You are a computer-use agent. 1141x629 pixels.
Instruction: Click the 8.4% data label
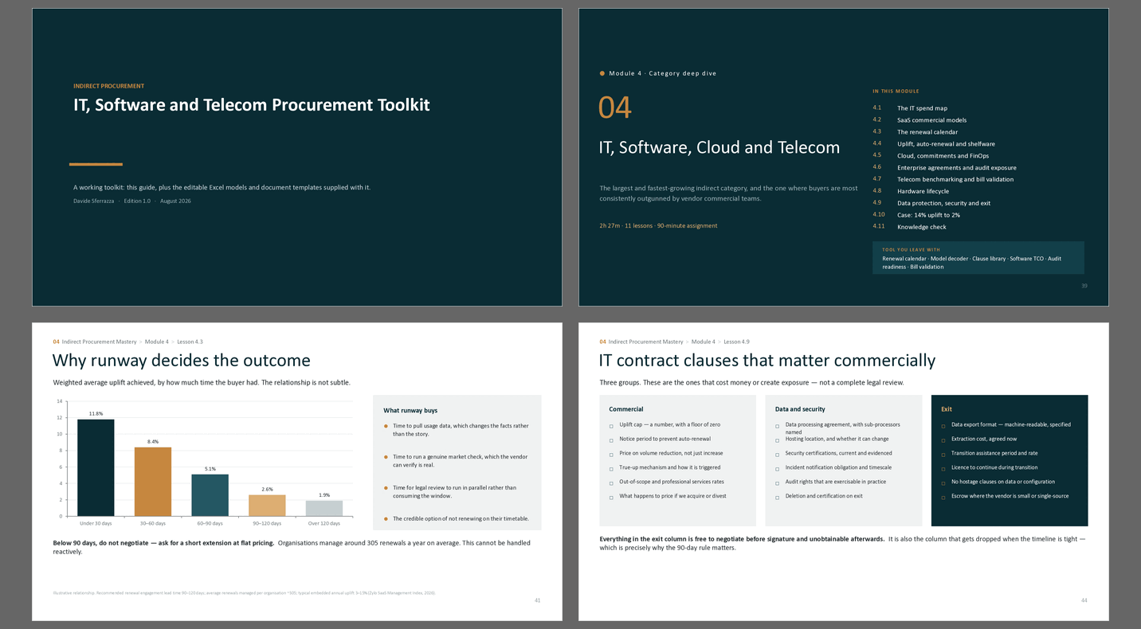tap(153, 442)
